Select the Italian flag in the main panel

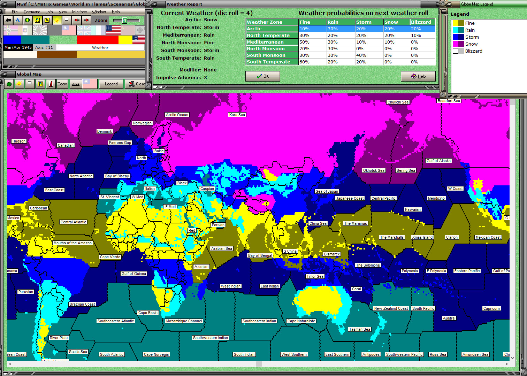pos(25,30)
